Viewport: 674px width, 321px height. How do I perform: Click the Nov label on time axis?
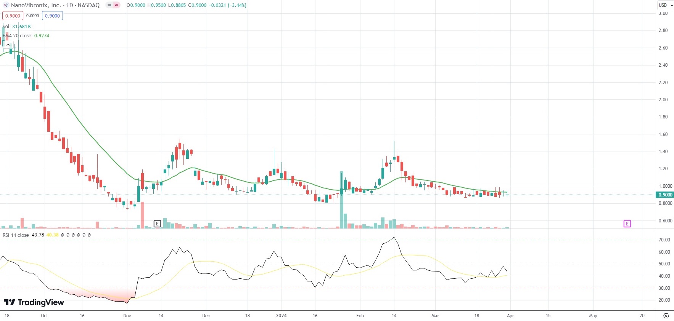tap(127, 316)
